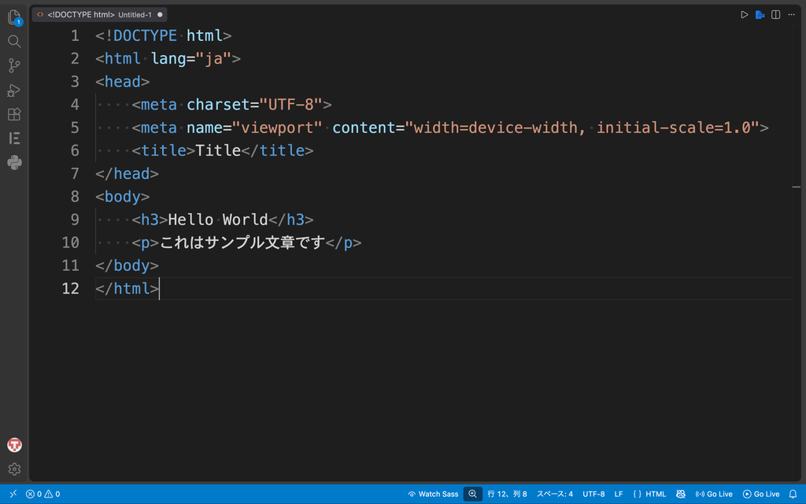Open the Source Control view

(14, 65)
